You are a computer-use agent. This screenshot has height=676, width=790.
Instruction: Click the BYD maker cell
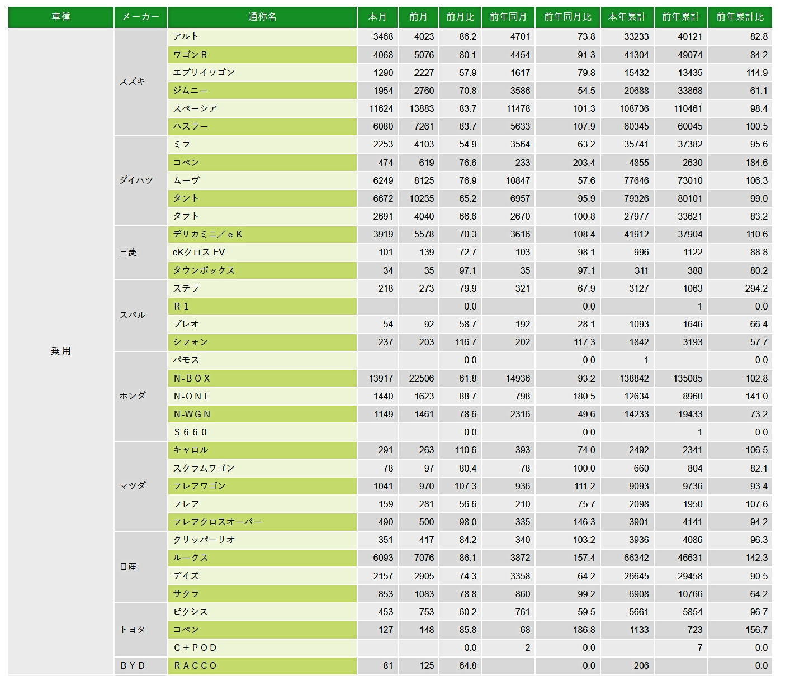pos(141,665)
